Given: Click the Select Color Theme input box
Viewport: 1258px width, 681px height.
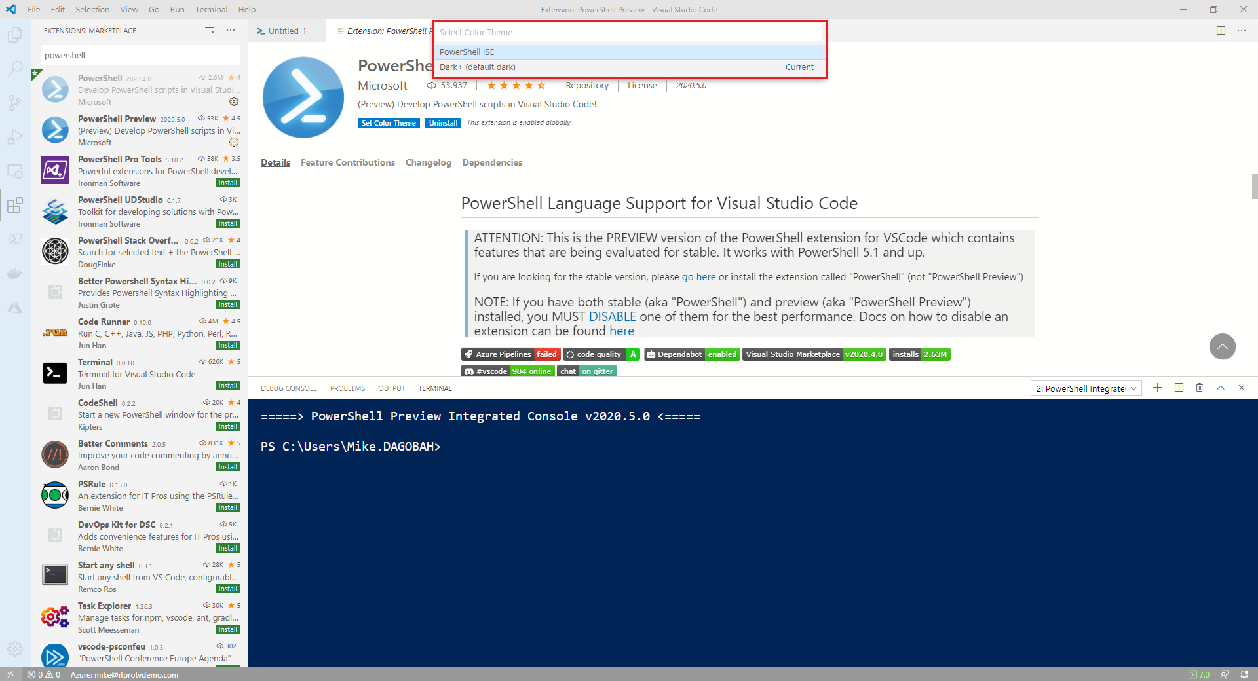Looking at the screenshot, I should [x=629, y=32].
